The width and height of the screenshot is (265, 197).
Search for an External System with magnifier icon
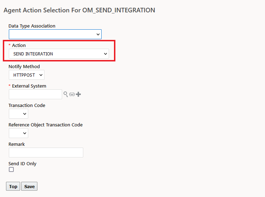pos(65,94)
